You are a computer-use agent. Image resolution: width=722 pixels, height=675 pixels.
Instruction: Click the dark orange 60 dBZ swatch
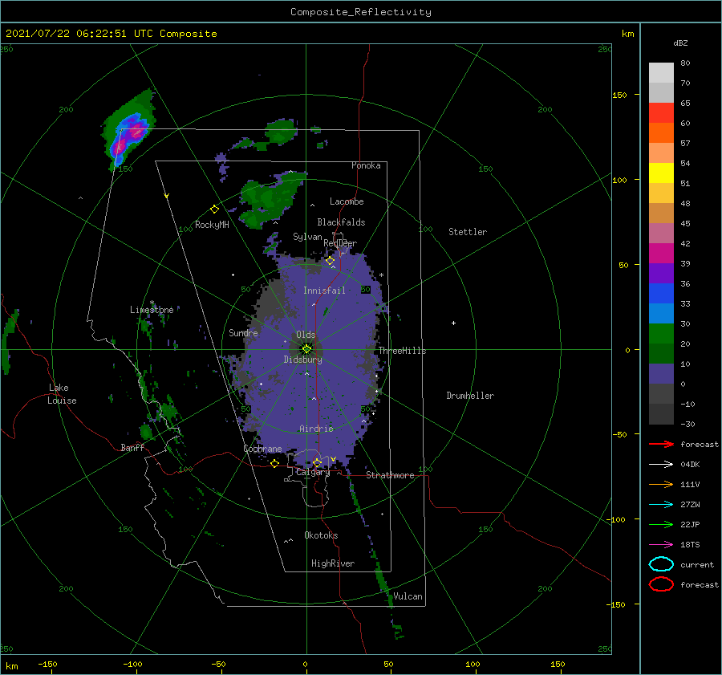pyautogui.click(x=661, y=133)
